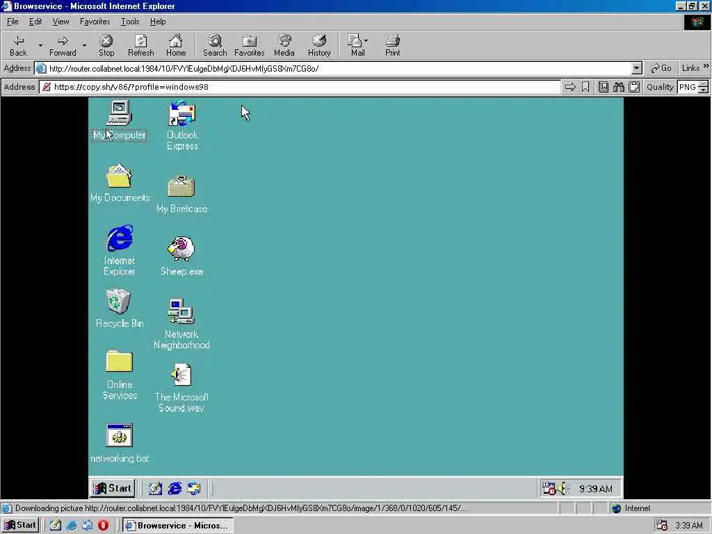Open the Search pane

[215, 45]
